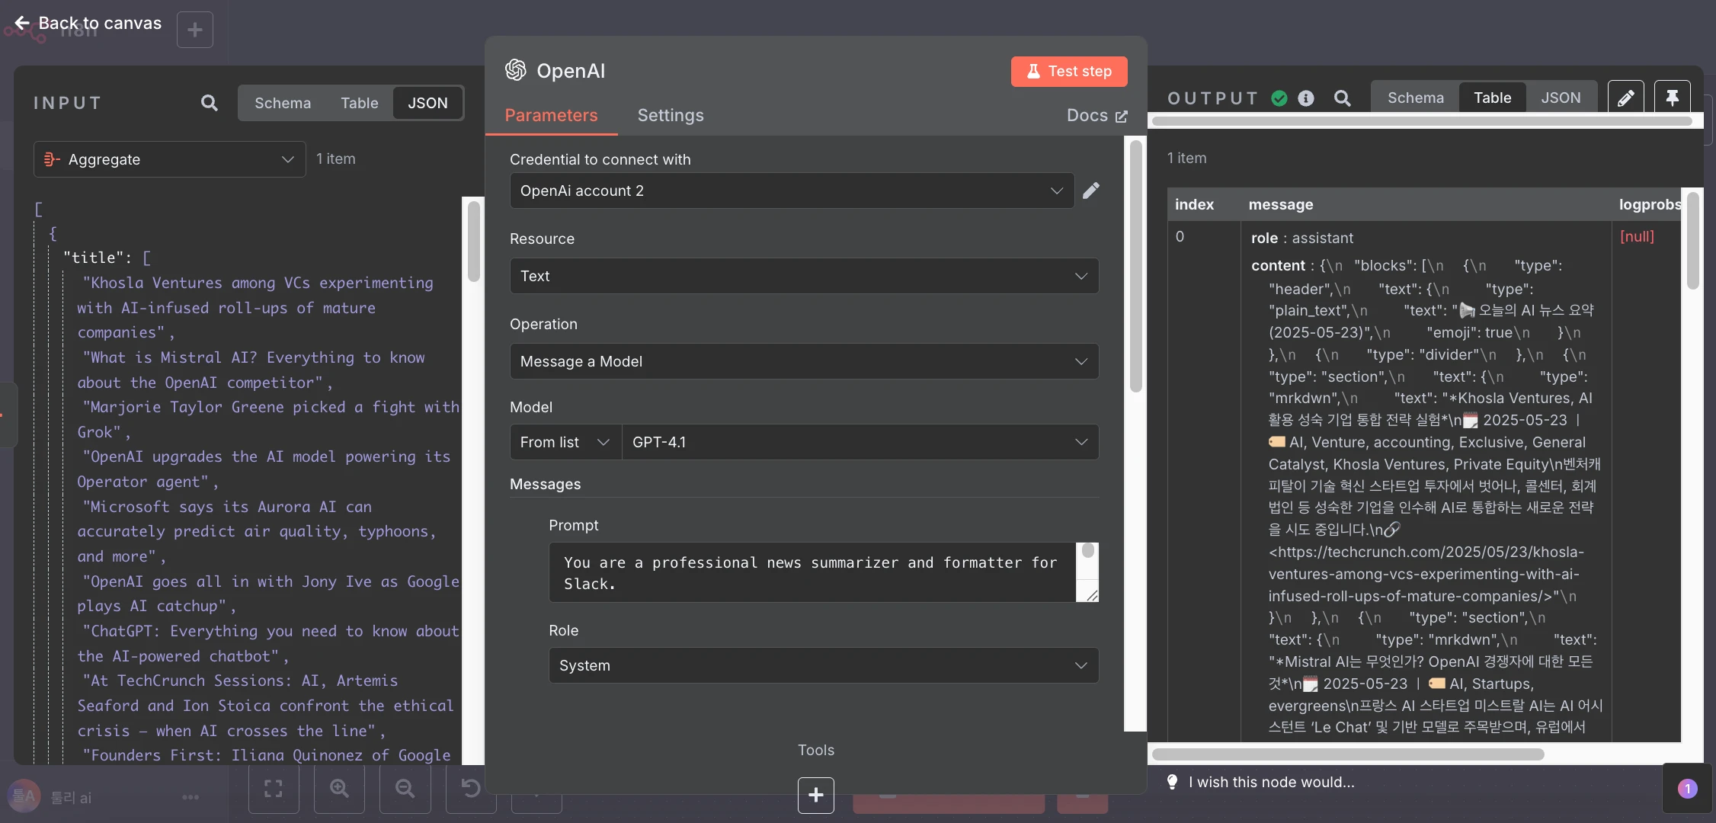Click the OUTPUT table horizontal scrollbar
The image size is (1716, 823).
pyautogui.click(x=1347, y=754)
